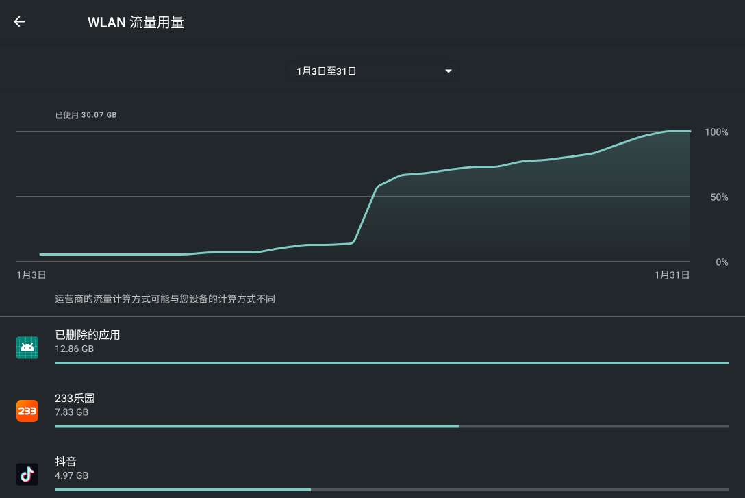Open the 1月3日至31日 date range selector

pyautogui.click(x=327, y=71)
